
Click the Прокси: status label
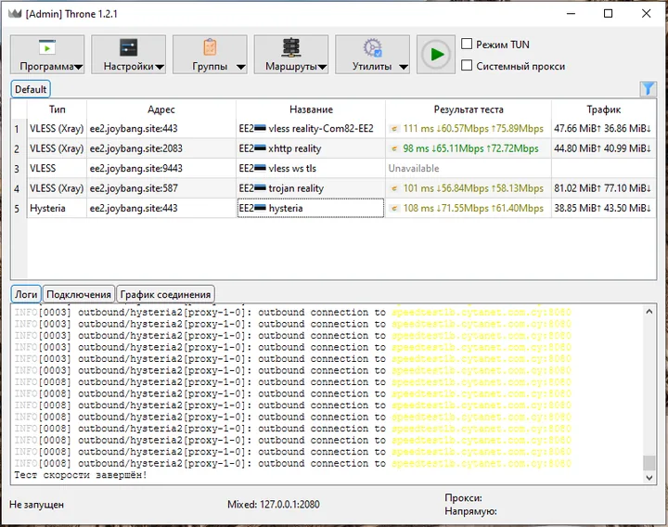464,497
